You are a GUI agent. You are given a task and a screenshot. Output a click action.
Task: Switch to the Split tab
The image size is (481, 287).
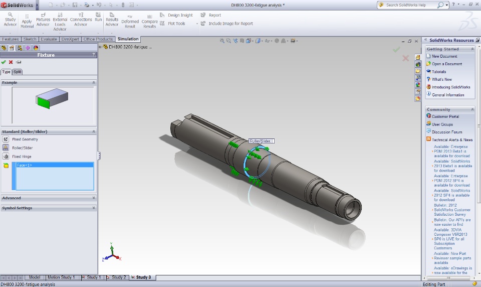17,72
